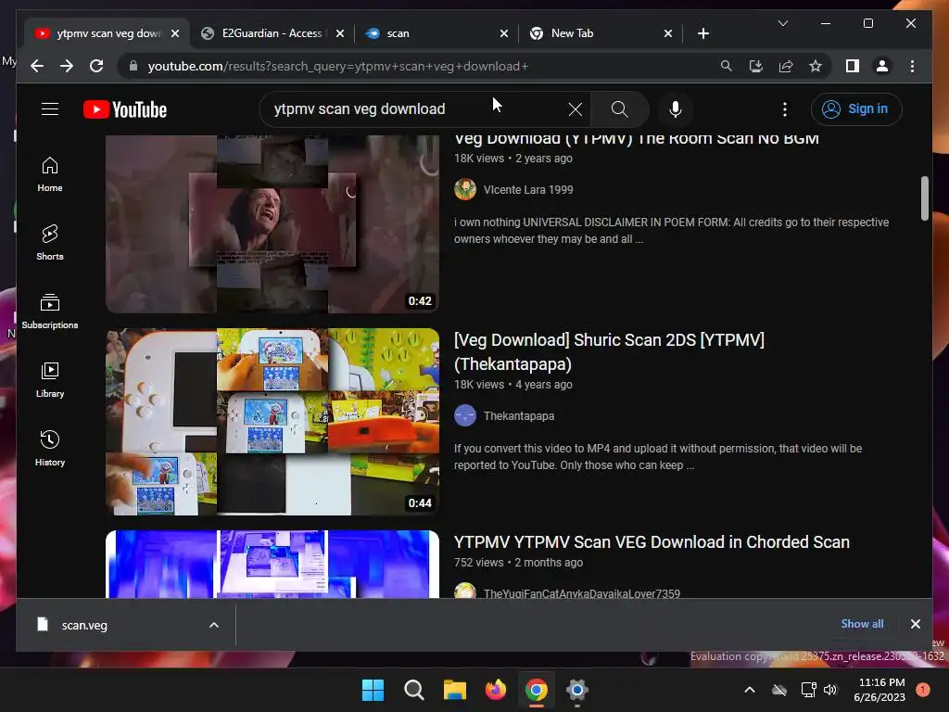Open the Shuric Scan 2DS video title
The image size is (949, 712).
[x=609, y=351]
